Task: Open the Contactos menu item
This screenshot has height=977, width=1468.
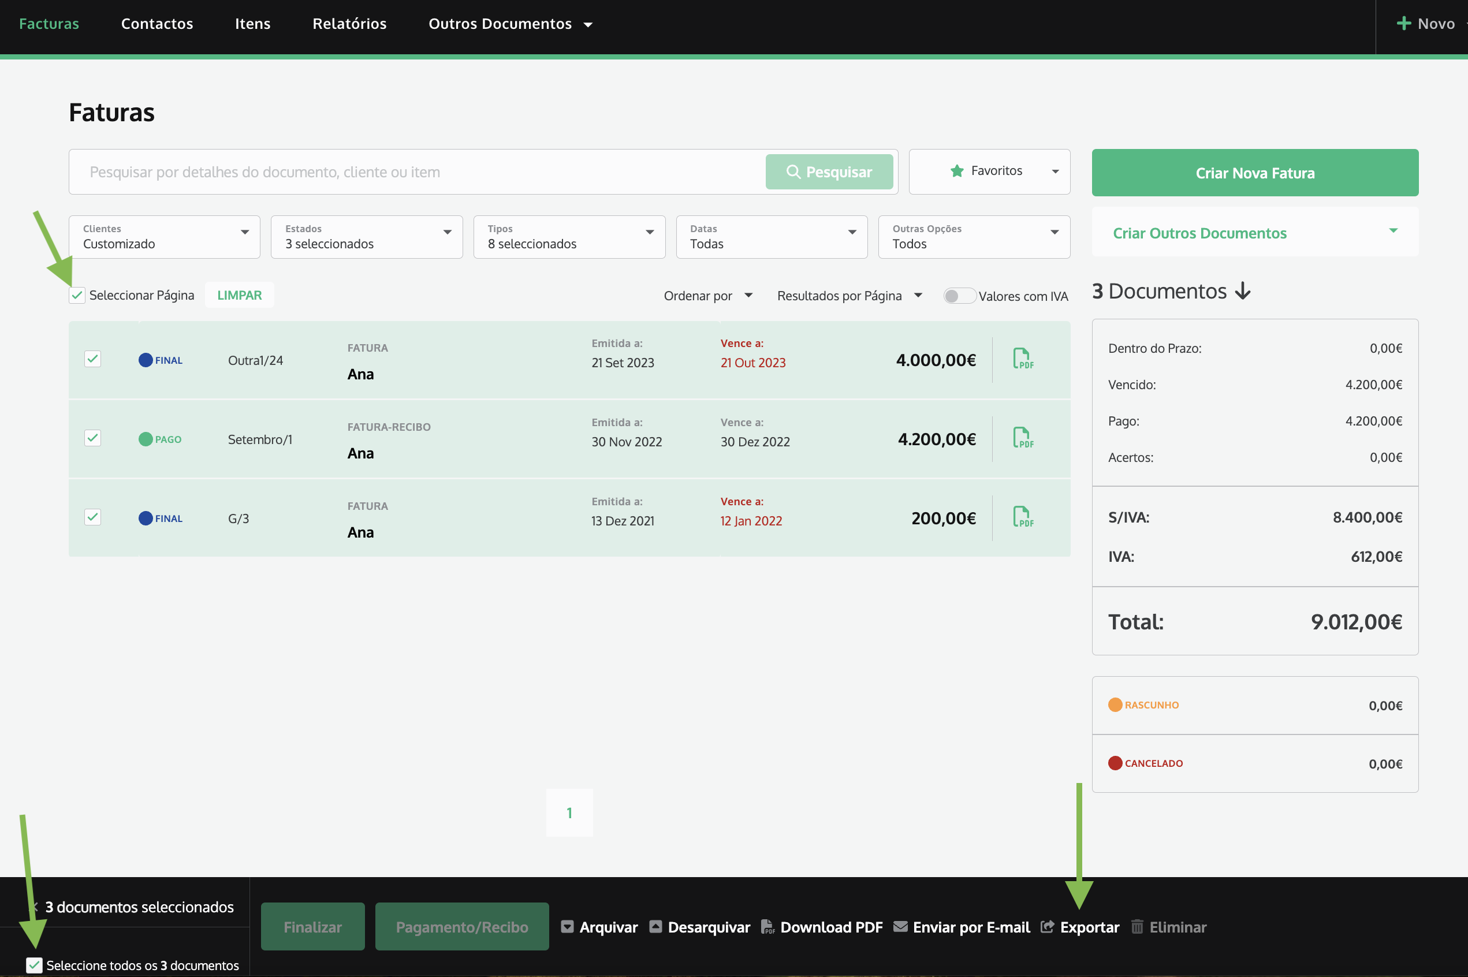Action: (x=157, y=24)
